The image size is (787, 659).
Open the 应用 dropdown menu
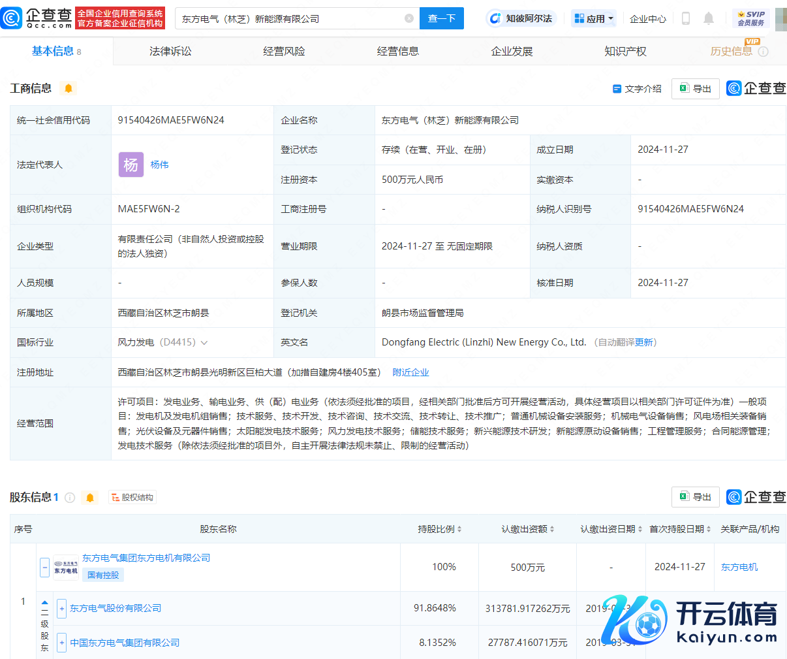(x=594, y=18)
